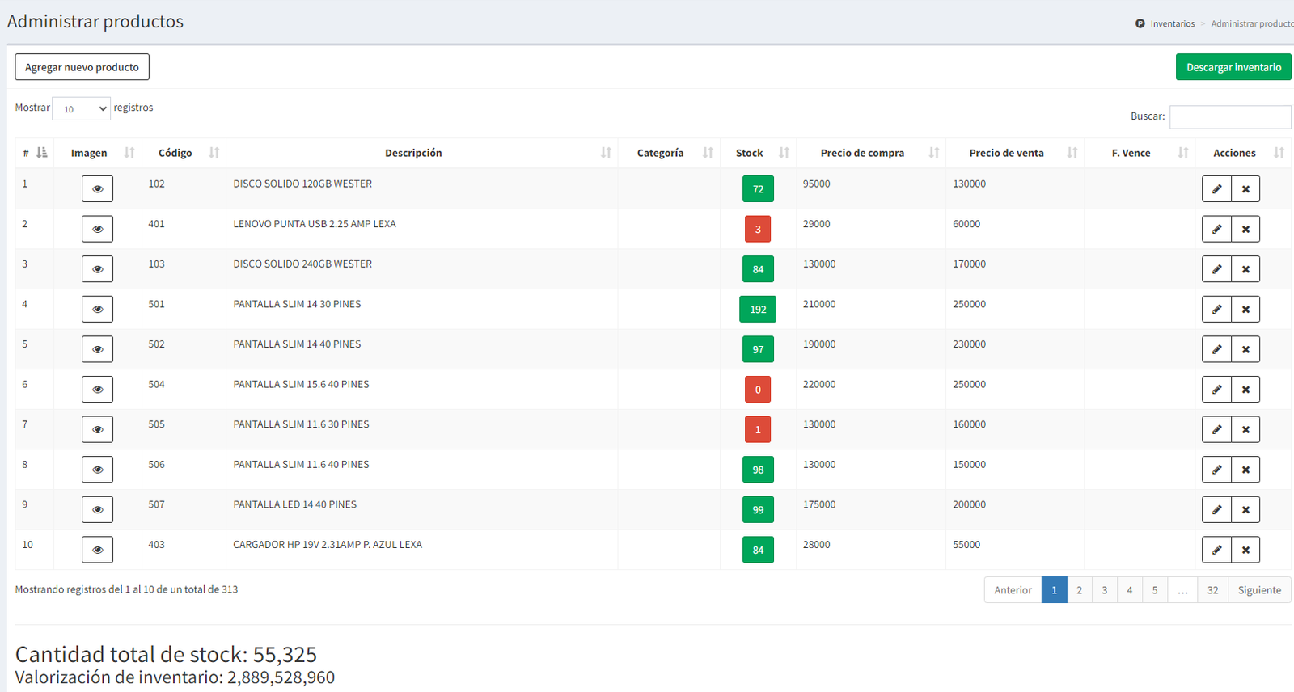The height and width of the screenshot is (692, 1294).
Task: View image of DISCO SOLIDO 240GB WESTER
Action: point(97,269)
